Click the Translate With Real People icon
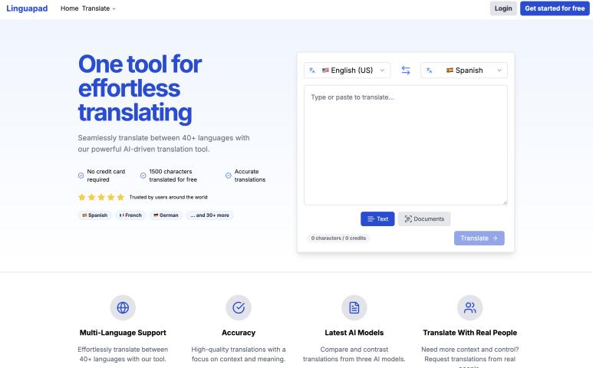The image size is (593, 368). point(469,307)
